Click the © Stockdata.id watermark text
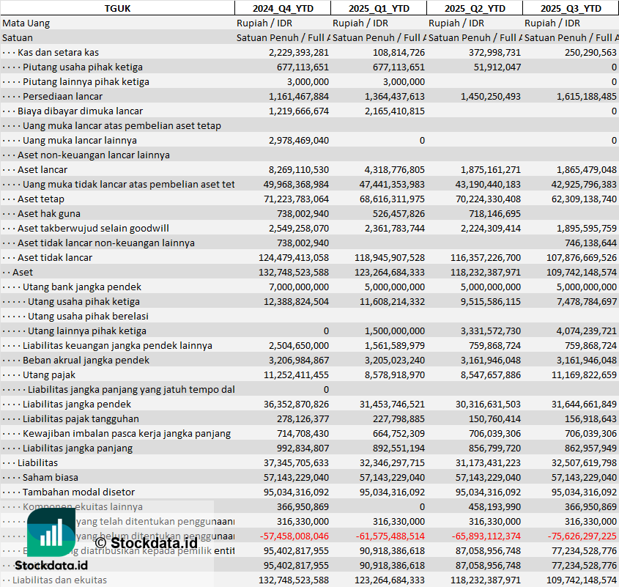This screenshot has height=587, width=619. pyautogui.click(x=146, y=543)
